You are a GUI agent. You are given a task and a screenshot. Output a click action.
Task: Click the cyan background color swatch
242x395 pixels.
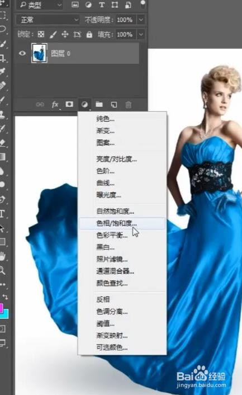[x=5, y=314]
